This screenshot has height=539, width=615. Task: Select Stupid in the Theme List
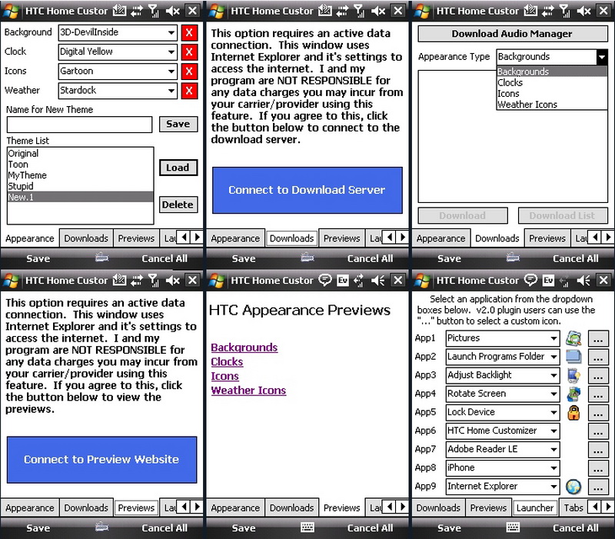(x=80, y=186)
